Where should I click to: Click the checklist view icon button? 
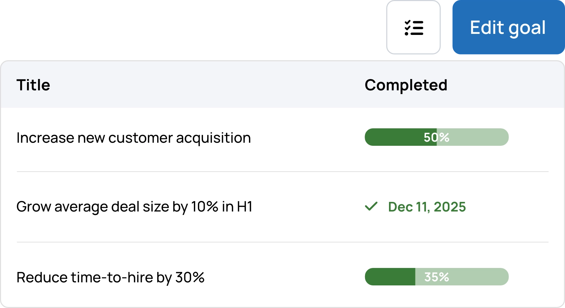click(414, 28)
